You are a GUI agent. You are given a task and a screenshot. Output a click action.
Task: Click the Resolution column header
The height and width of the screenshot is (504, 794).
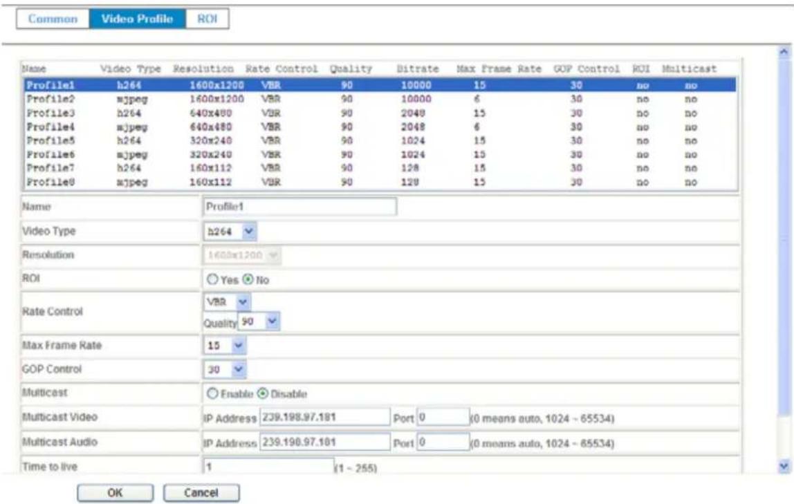[203, 69]
